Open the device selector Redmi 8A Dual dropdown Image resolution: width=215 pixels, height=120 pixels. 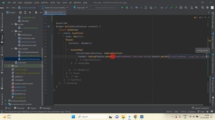click(55, 8)
